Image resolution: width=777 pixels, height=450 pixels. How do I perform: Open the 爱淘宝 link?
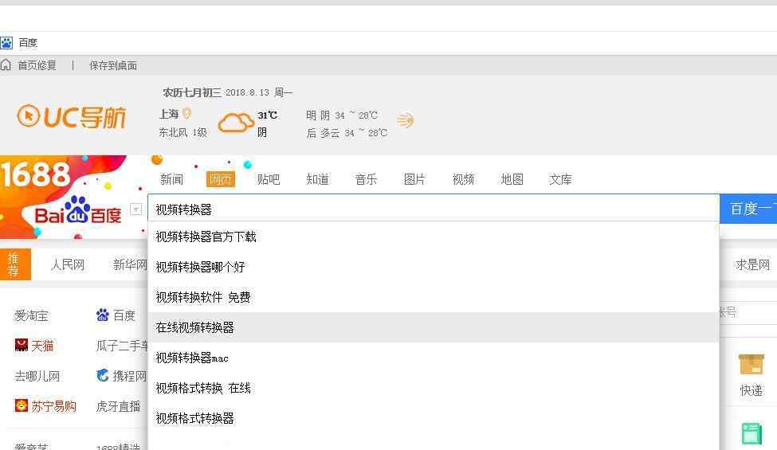(x=31, y=315)
